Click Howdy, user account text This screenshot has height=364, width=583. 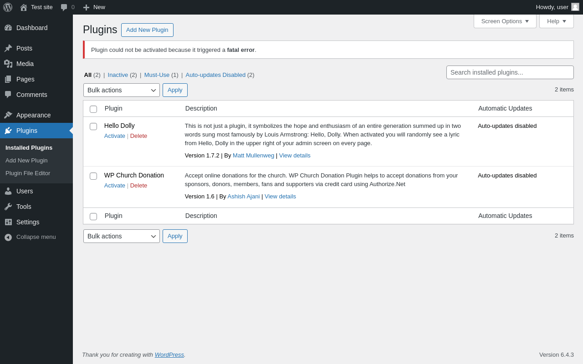[x=552, y=7]
